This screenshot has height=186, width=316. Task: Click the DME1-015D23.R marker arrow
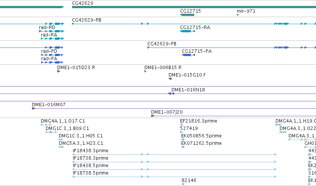click(x=59, y=71)
